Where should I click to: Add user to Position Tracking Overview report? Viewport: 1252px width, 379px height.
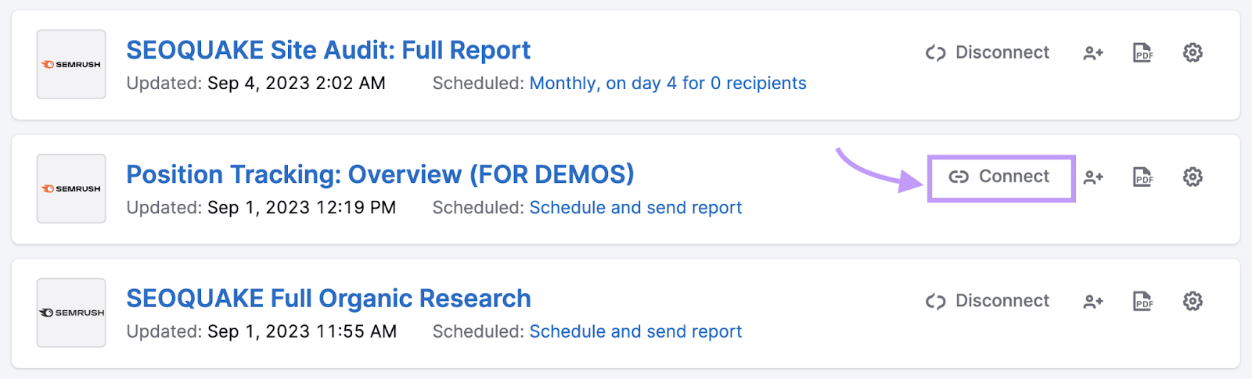pyautogui.click(x=1093, y=177)
